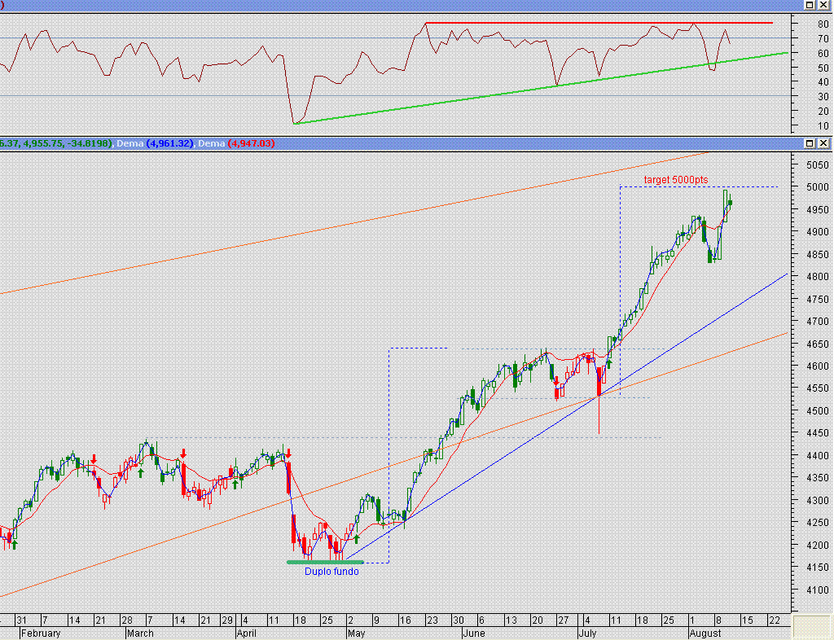The width and height of the screenshot is (834, 640).
Task: Click the August label on the date axis
Action: coord(705,633)
